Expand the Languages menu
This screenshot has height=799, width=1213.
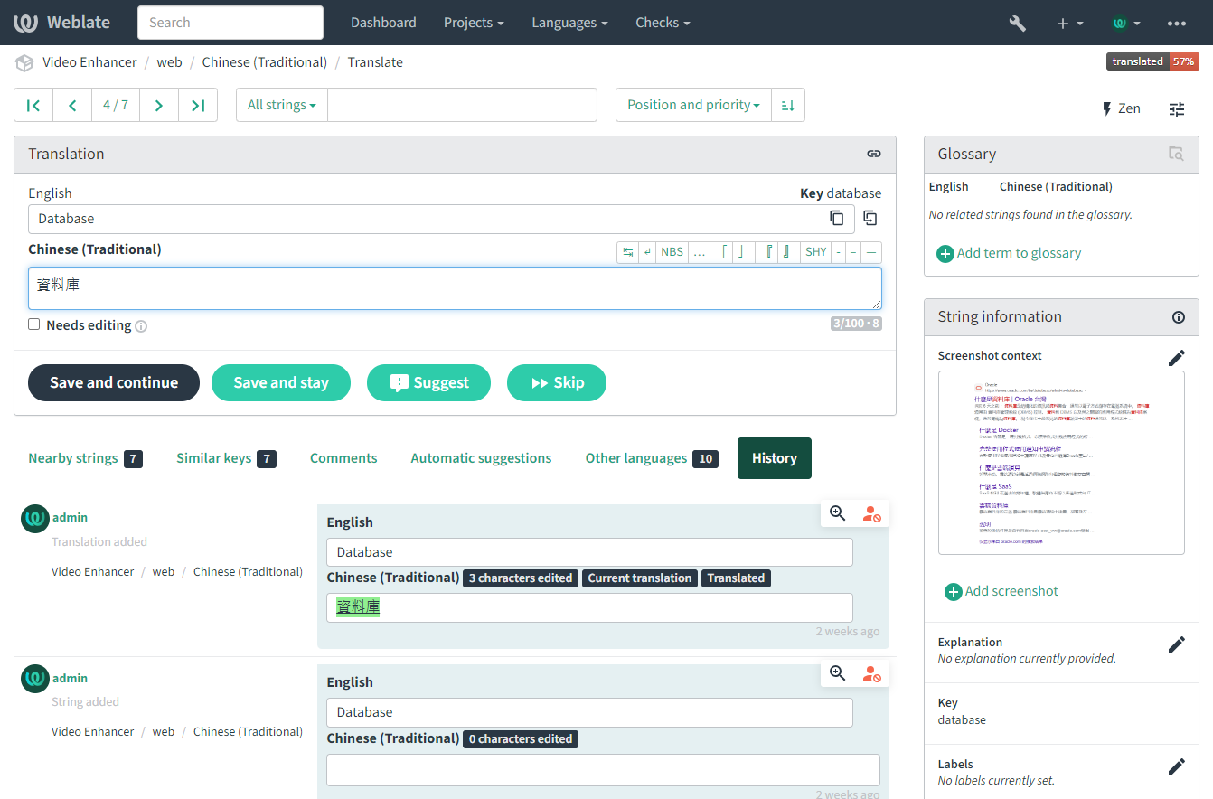click(569, 23)
